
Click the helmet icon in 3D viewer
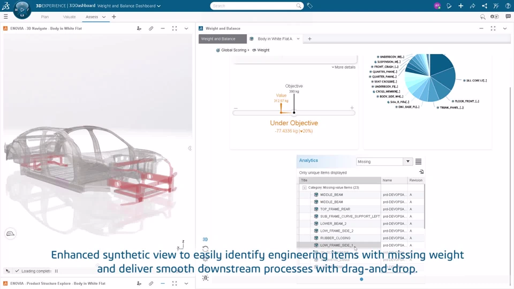click(x=11, y=234)
